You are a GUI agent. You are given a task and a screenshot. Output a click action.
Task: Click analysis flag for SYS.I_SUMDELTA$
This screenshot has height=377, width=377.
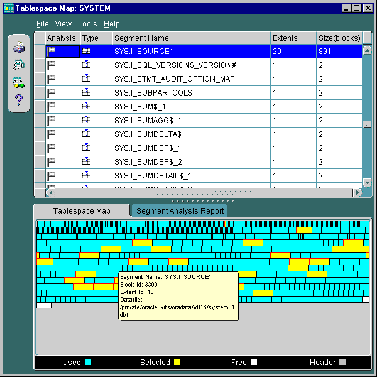[52, 134]
